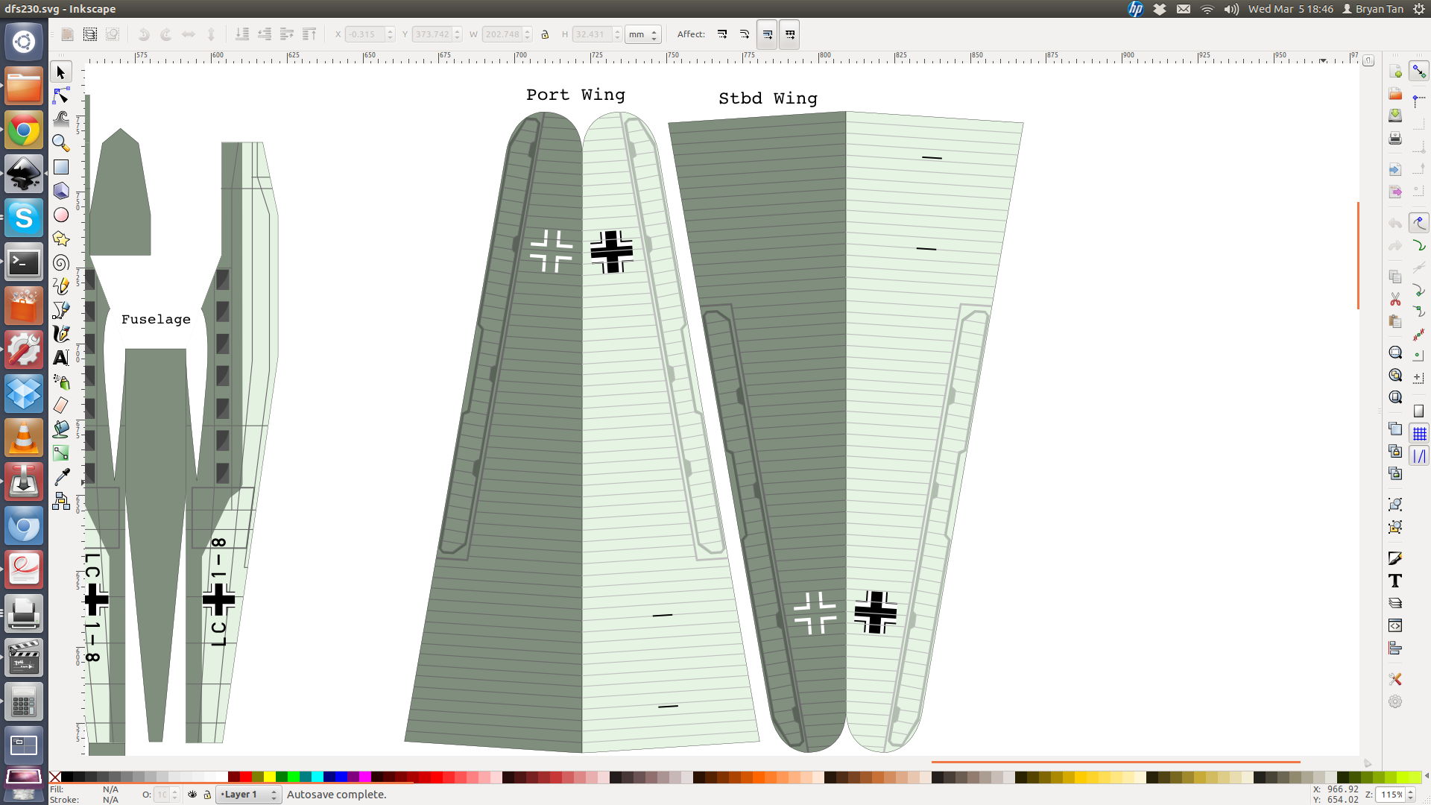Click Lower selection to bottom icon
Image resolution: width=1431 pixels, height=805 pixels.
(x=242, y=34)
